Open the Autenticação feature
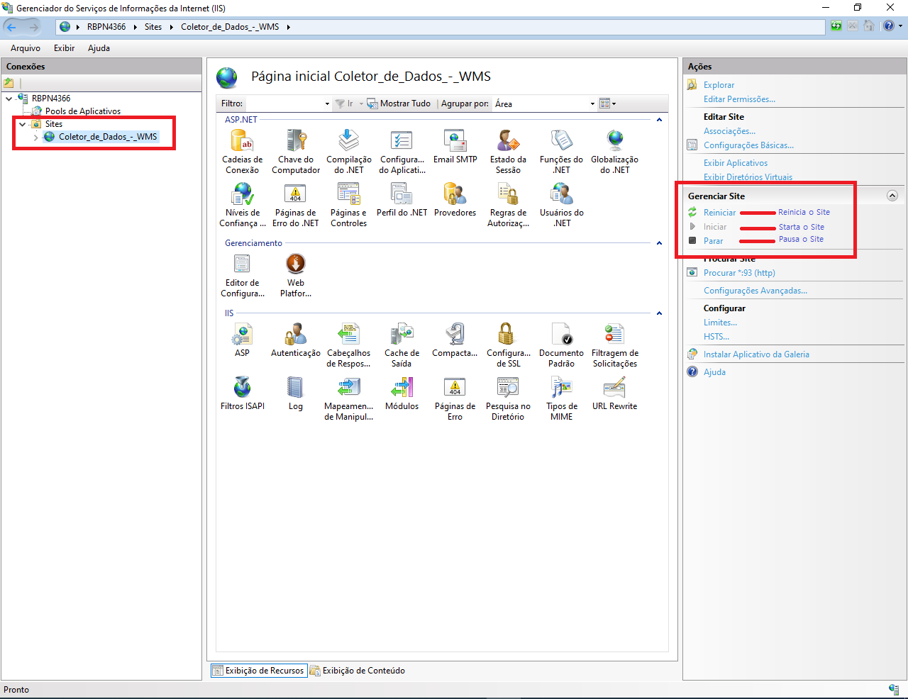This screenshot has height=699, width=908. pos(296,340)
